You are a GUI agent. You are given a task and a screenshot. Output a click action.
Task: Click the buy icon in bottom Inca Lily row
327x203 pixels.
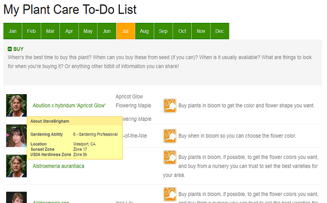coord(169,194)
